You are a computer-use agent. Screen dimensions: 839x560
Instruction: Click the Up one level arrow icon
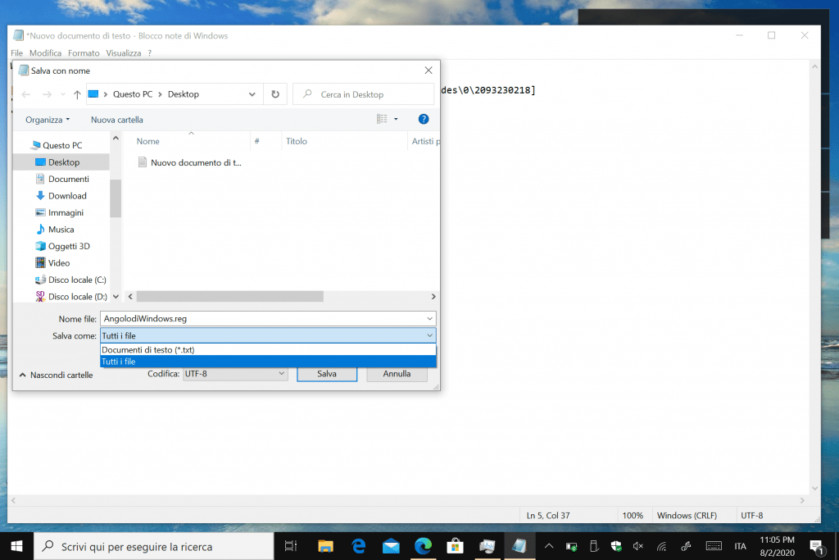77,94
